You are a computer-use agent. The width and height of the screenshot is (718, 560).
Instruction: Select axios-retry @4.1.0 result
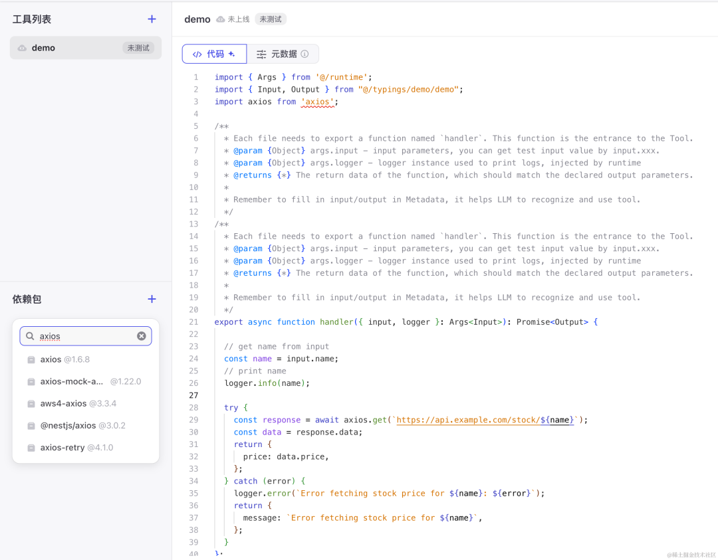86,448
